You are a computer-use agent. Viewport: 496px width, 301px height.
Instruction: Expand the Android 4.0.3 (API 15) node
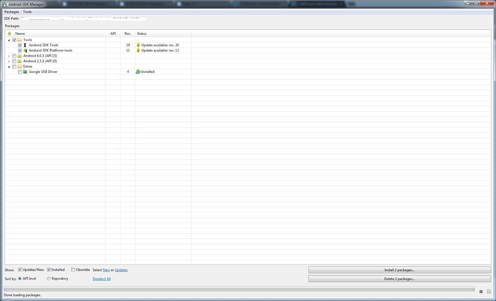tap(9, 56)
